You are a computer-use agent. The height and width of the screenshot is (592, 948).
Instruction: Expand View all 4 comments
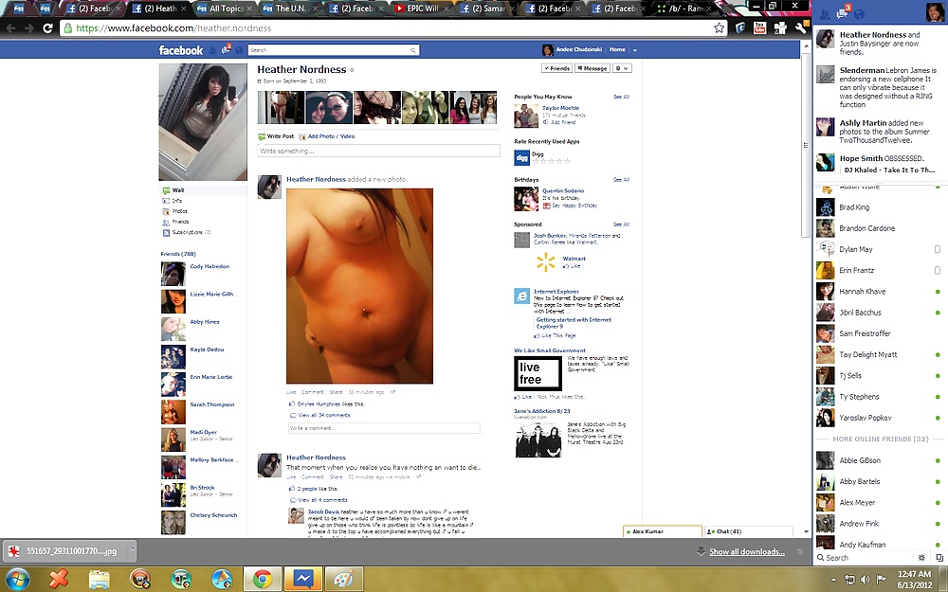coord(322,500)
